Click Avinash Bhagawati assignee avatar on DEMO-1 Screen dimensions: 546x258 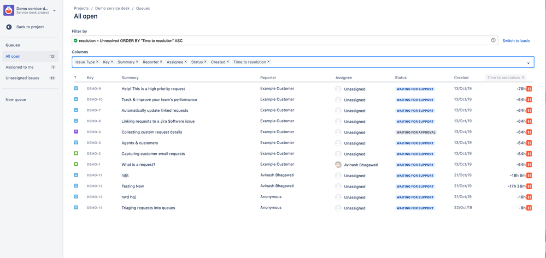pos(338,165)
